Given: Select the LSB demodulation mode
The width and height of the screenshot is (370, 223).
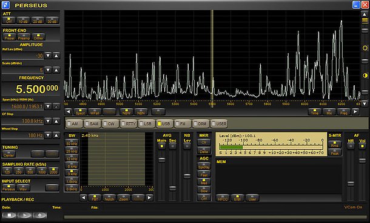Looking at the screenshot, I should click(x=147, y=124).
